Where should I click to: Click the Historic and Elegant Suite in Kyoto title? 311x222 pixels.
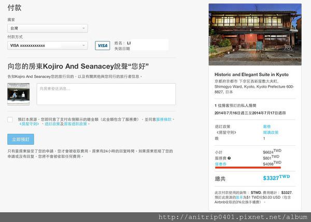[251, 75]
